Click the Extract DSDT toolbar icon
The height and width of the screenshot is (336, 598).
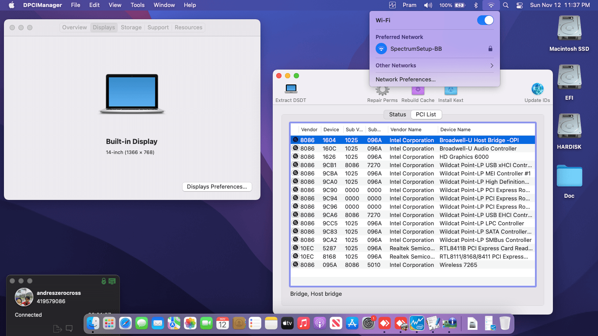[291, 89]
